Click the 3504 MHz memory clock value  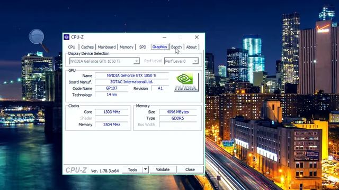point(112,125)
